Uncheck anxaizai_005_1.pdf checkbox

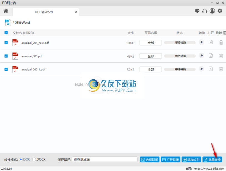[x=6, y=69]
